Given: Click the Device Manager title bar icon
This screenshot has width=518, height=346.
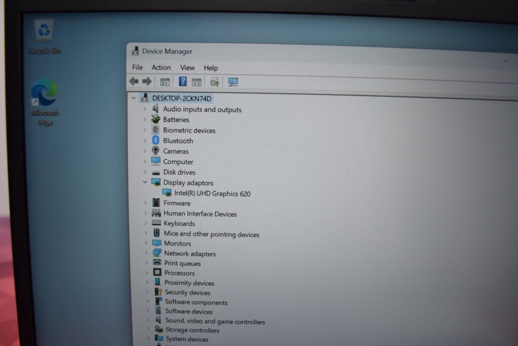Looking at the screenshot, I should click(x=135, y=51).
